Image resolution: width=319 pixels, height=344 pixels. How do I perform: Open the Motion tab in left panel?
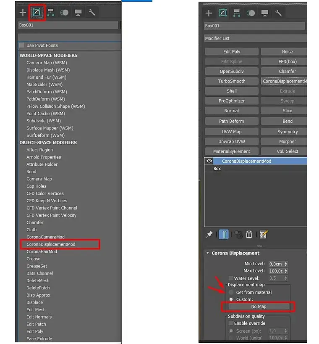point(64,13)
